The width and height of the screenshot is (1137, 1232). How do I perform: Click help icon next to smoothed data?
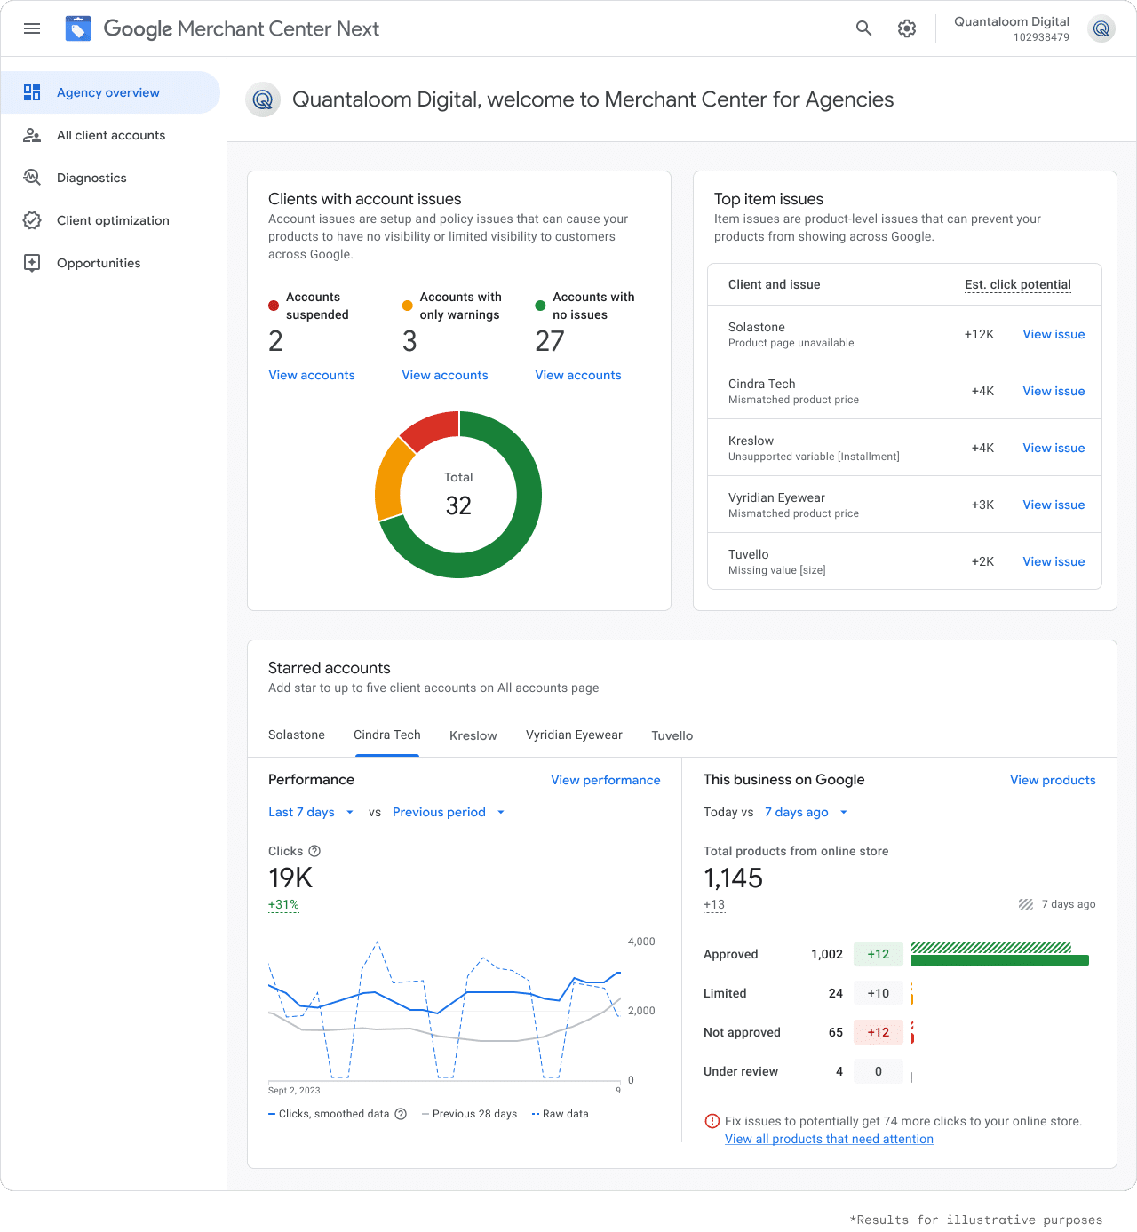(401, 1114)
